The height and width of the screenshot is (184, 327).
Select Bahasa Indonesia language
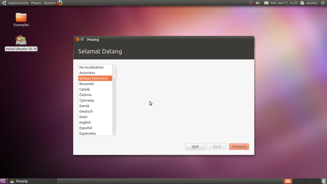click(95, 78)
